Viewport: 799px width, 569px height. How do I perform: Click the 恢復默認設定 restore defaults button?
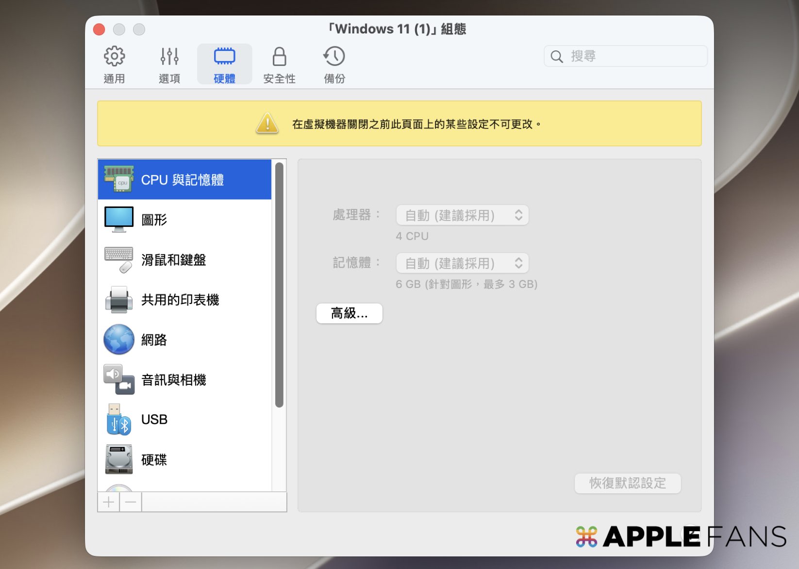(x=628, y=483)
